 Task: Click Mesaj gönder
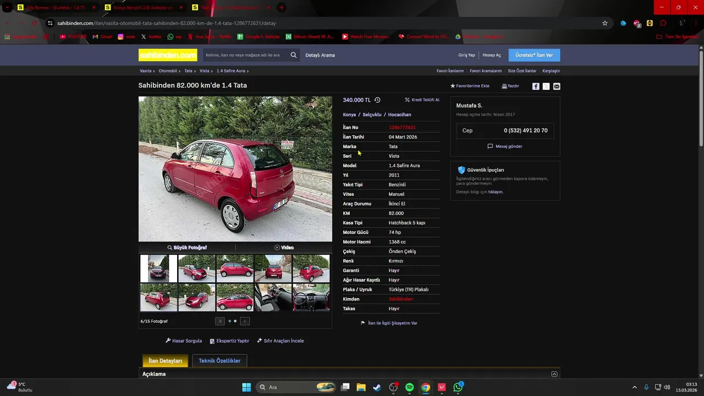505,146
